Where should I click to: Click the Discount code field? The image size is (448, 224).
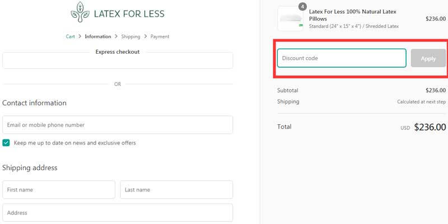pyautogui.click(x=342, y=58)
